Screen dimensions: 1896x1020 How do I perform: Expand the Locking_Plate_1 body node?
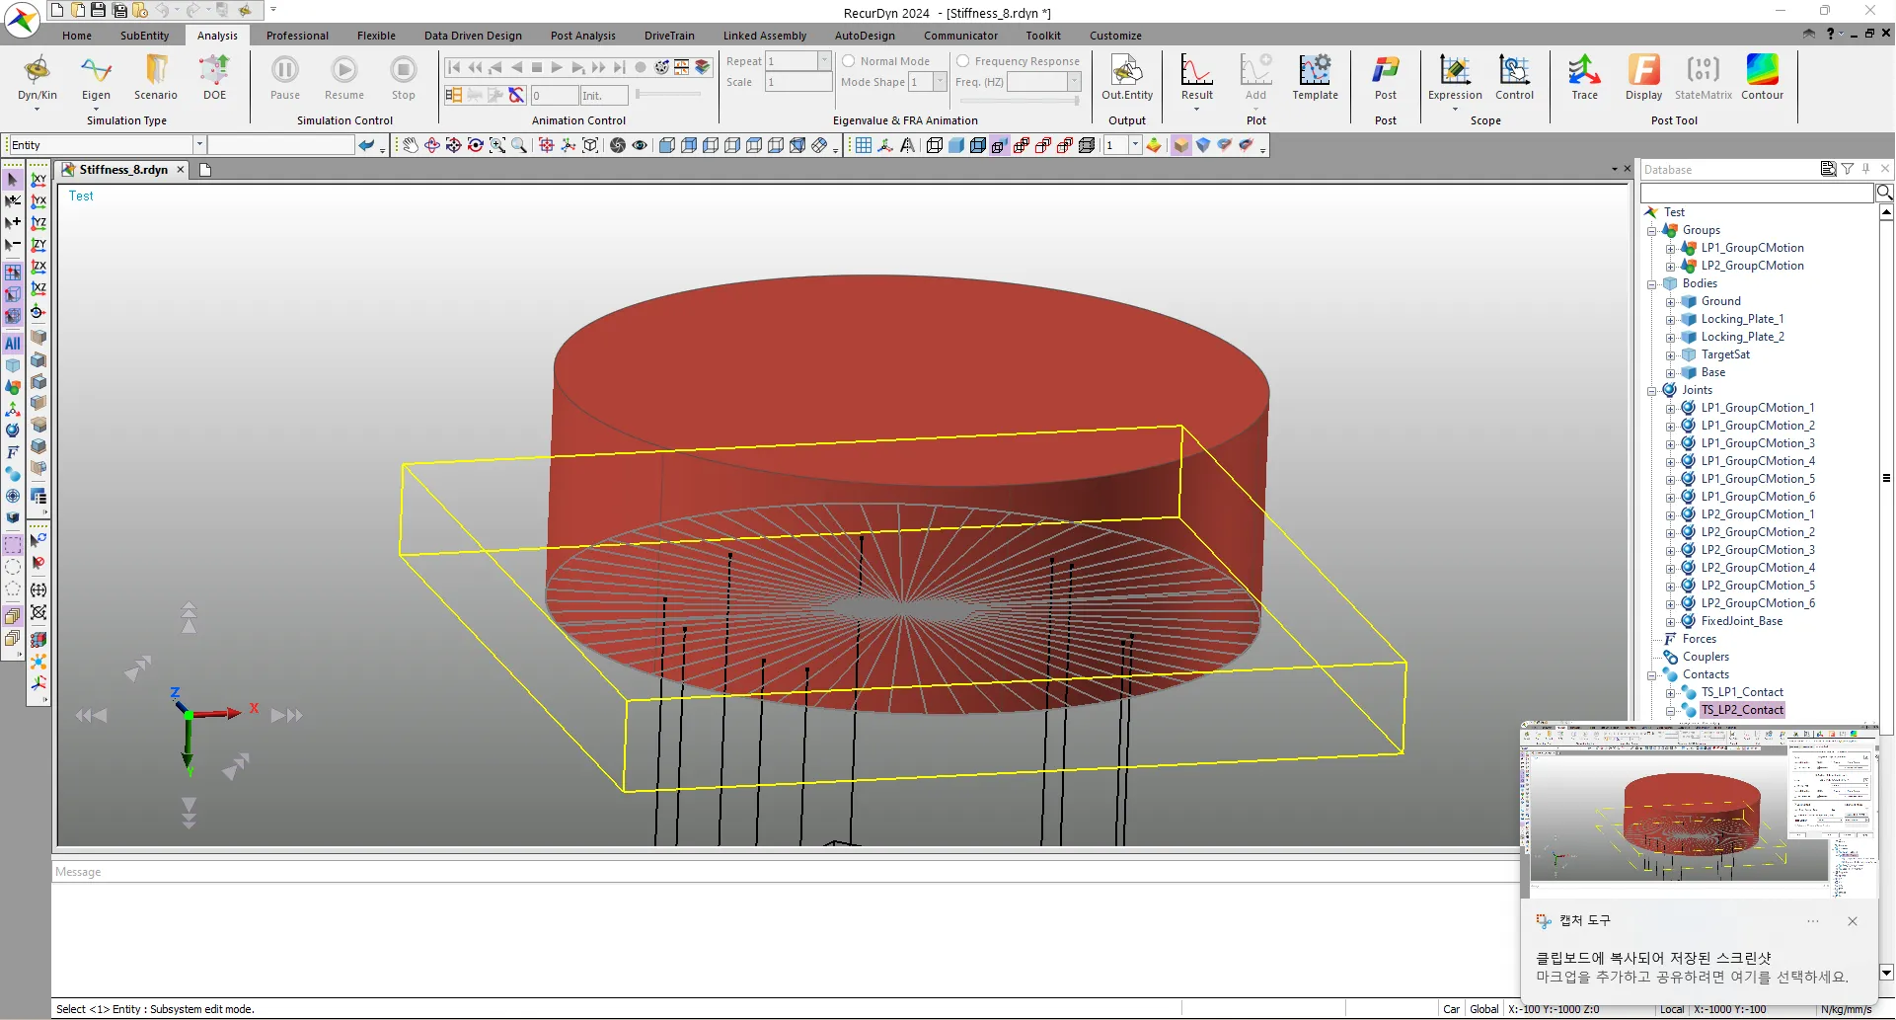1670,320
